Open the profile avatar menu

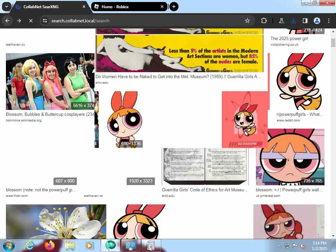[x=317, y=21]
